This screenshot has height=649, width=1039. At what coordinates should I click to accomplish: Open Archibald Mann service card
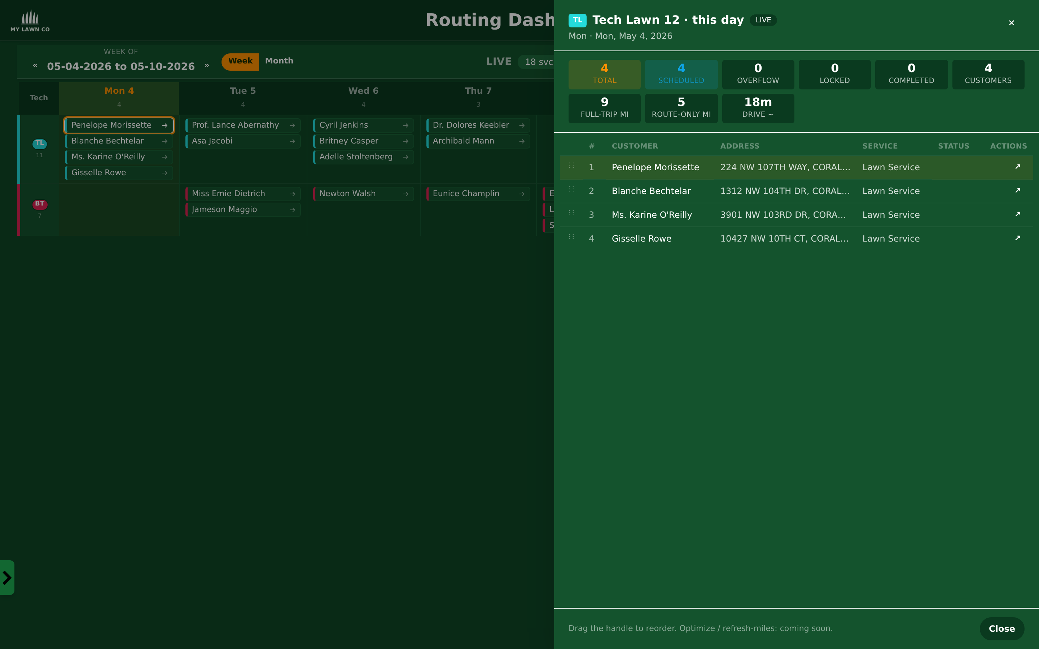478,141
